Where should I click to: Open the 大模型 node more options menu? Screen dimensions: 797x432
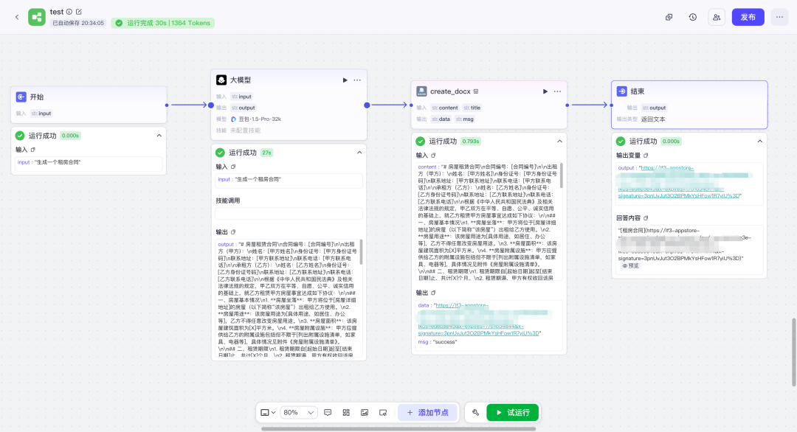358,80
